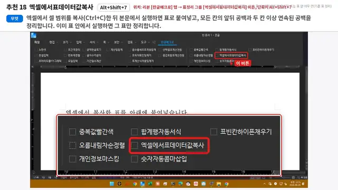The image size is (338, 190).
Task: Run 엑셀에서표데이터값복사 in the ribbon
Action: 231,55
